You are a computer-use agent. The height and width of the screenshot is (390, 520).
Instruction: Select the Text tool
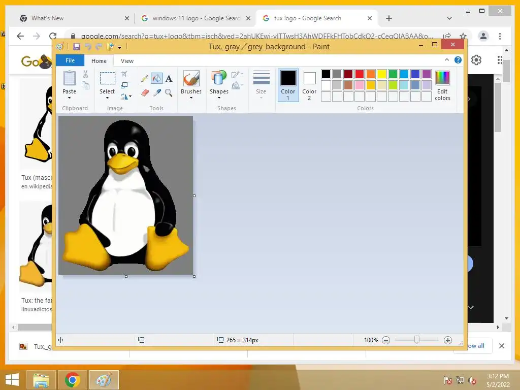(x=169, y=79)
